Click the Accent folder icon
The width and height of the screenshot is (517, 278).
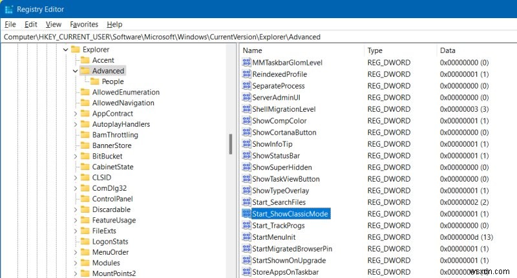pos(85,60)
